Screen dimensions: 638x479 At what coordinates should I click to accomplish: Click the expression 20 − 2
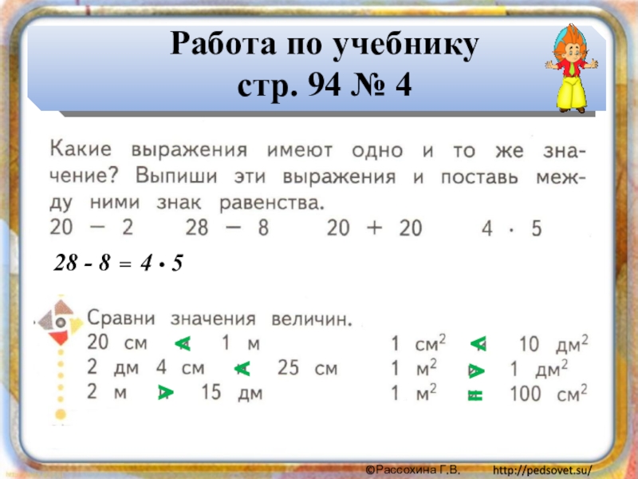coord(92,228)
